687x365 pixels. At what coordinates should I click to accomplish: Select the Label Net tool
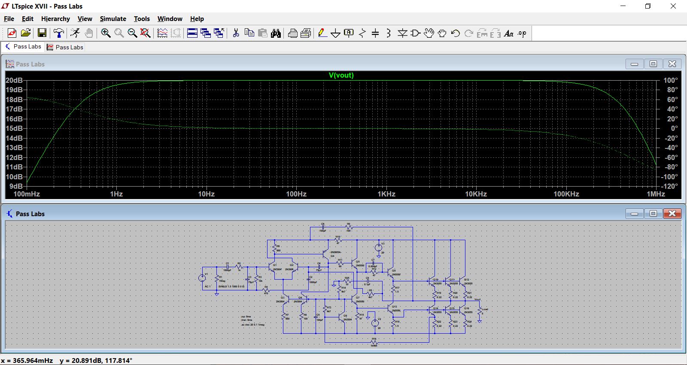349,33
